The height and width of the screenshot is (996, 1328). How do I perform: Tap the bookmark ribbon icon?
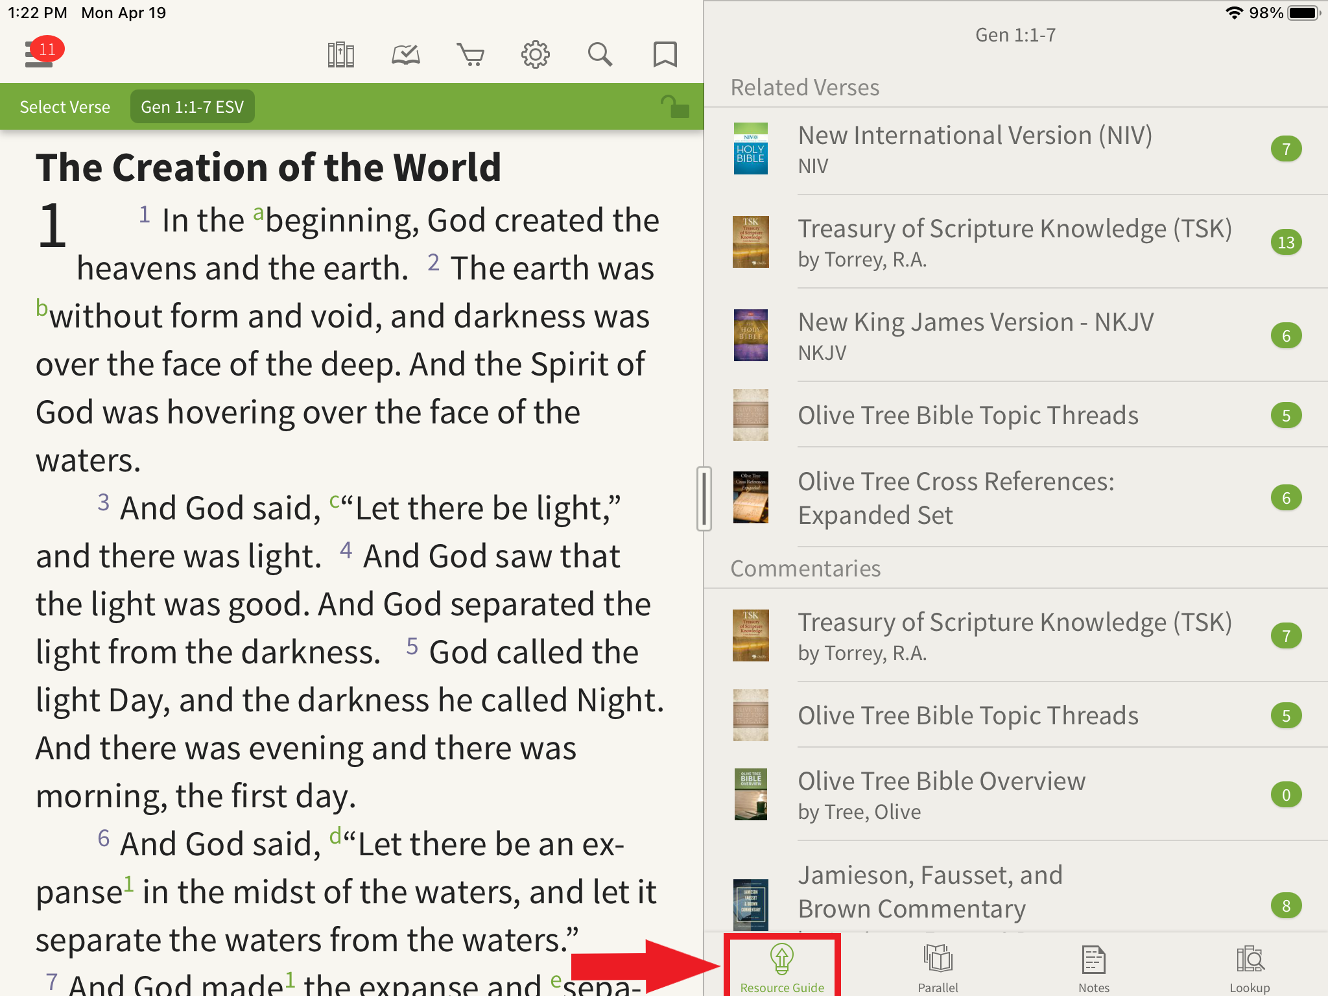(x=665, y=55)
